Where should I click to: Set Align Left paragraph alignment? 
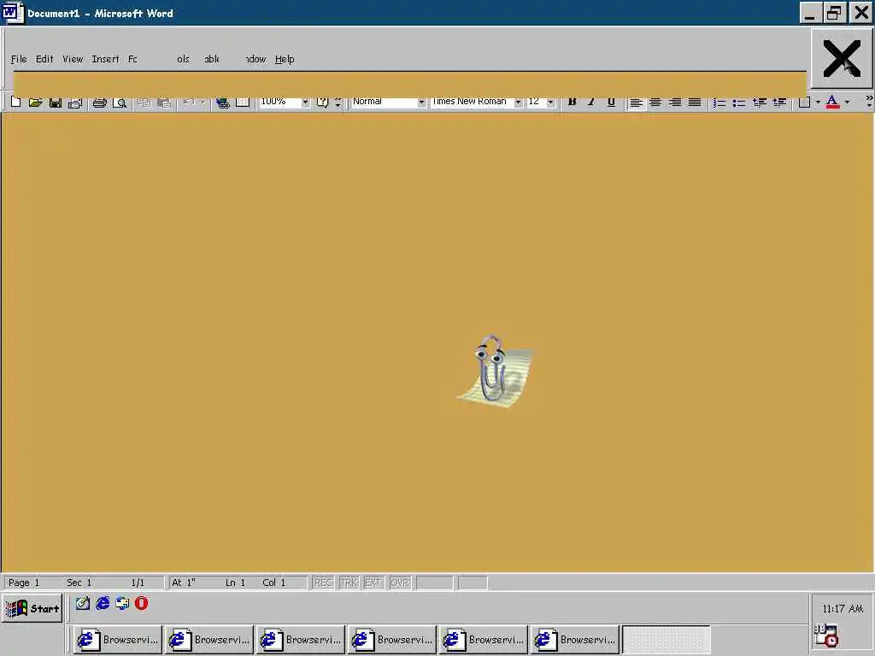pyautogui.click(x=636, y=102)
